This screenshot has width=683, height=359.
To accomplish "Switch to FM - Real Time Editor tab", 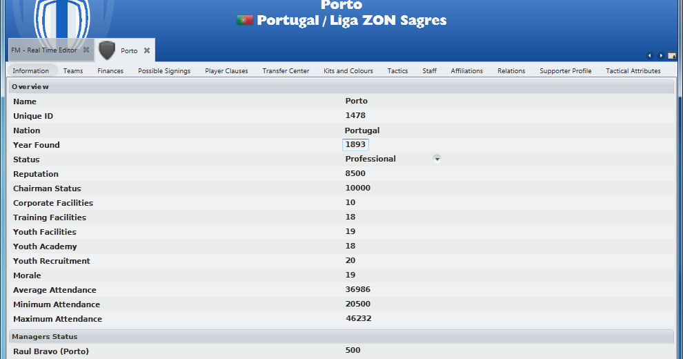I will [x=44, y=50].
